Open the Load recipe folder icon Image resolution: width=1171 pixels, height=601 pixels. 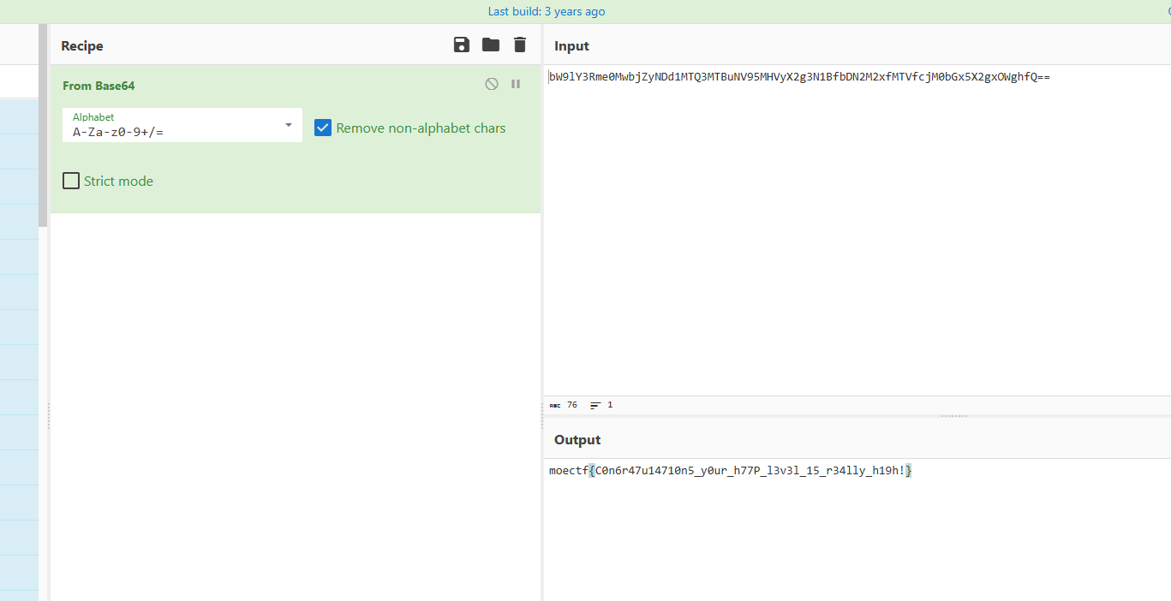[x=491, y=45]
